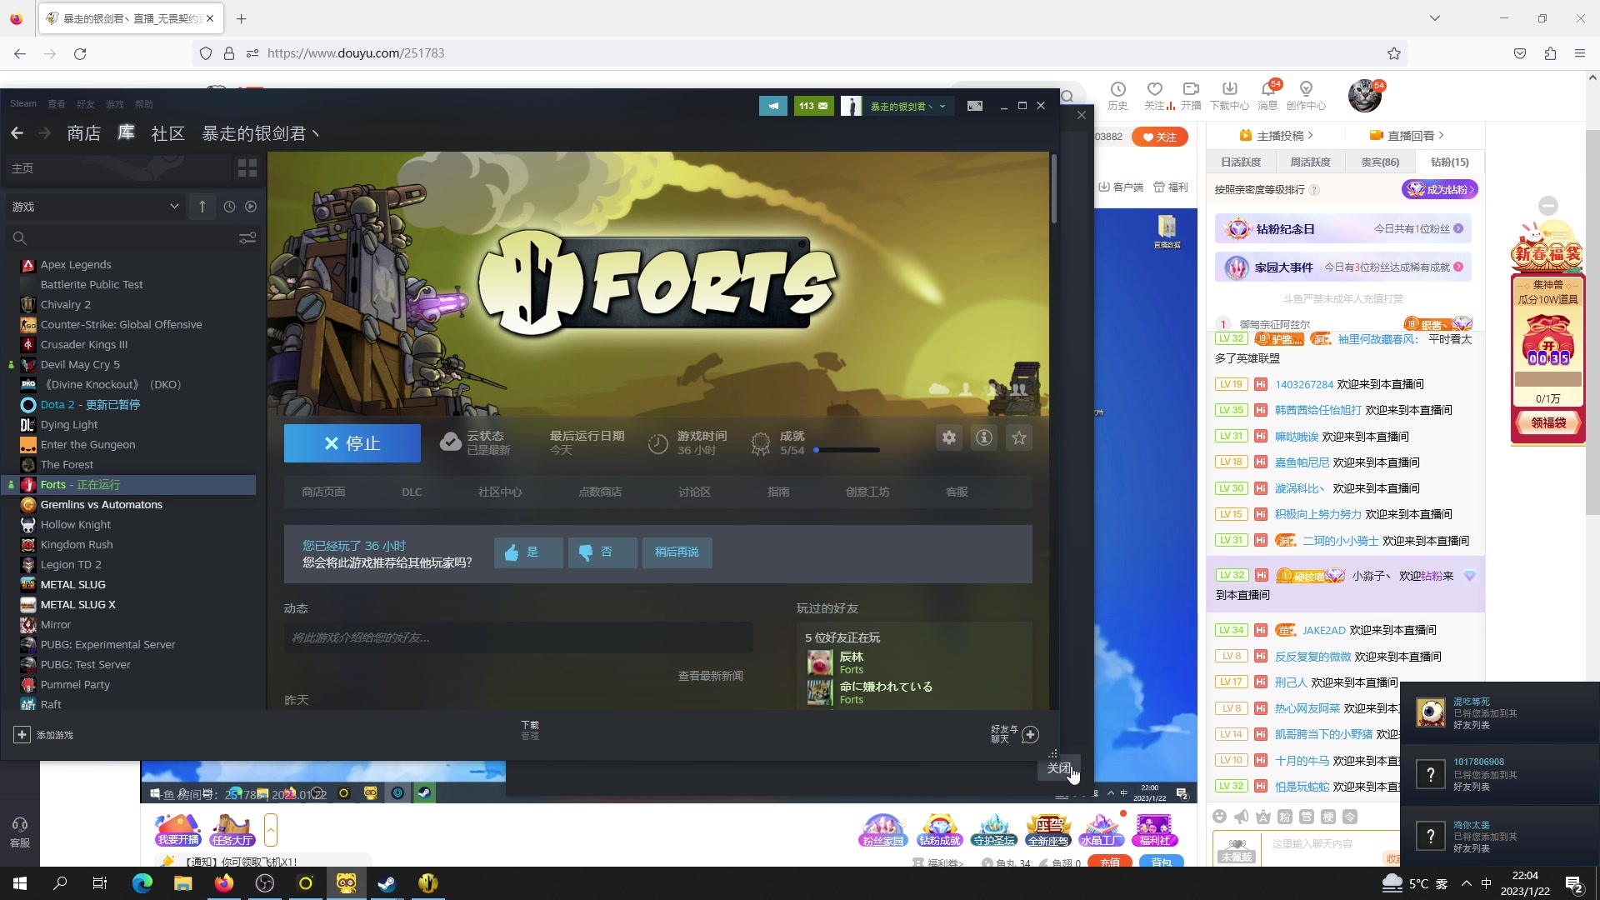This screenshot has width=1600, height=900.
Task: Open friends and chat plus icon
Action: (1031, 734)
